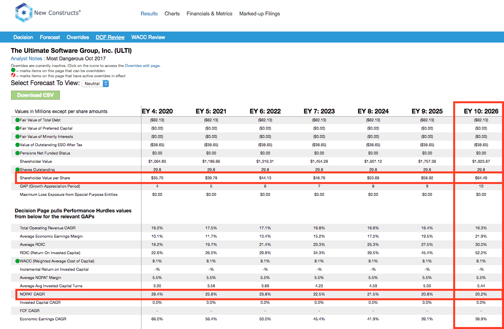504x329 pixels.
Task: Click the 20.2% NOPAT CAGR value for 2026
Action: (x=481, y=294)
